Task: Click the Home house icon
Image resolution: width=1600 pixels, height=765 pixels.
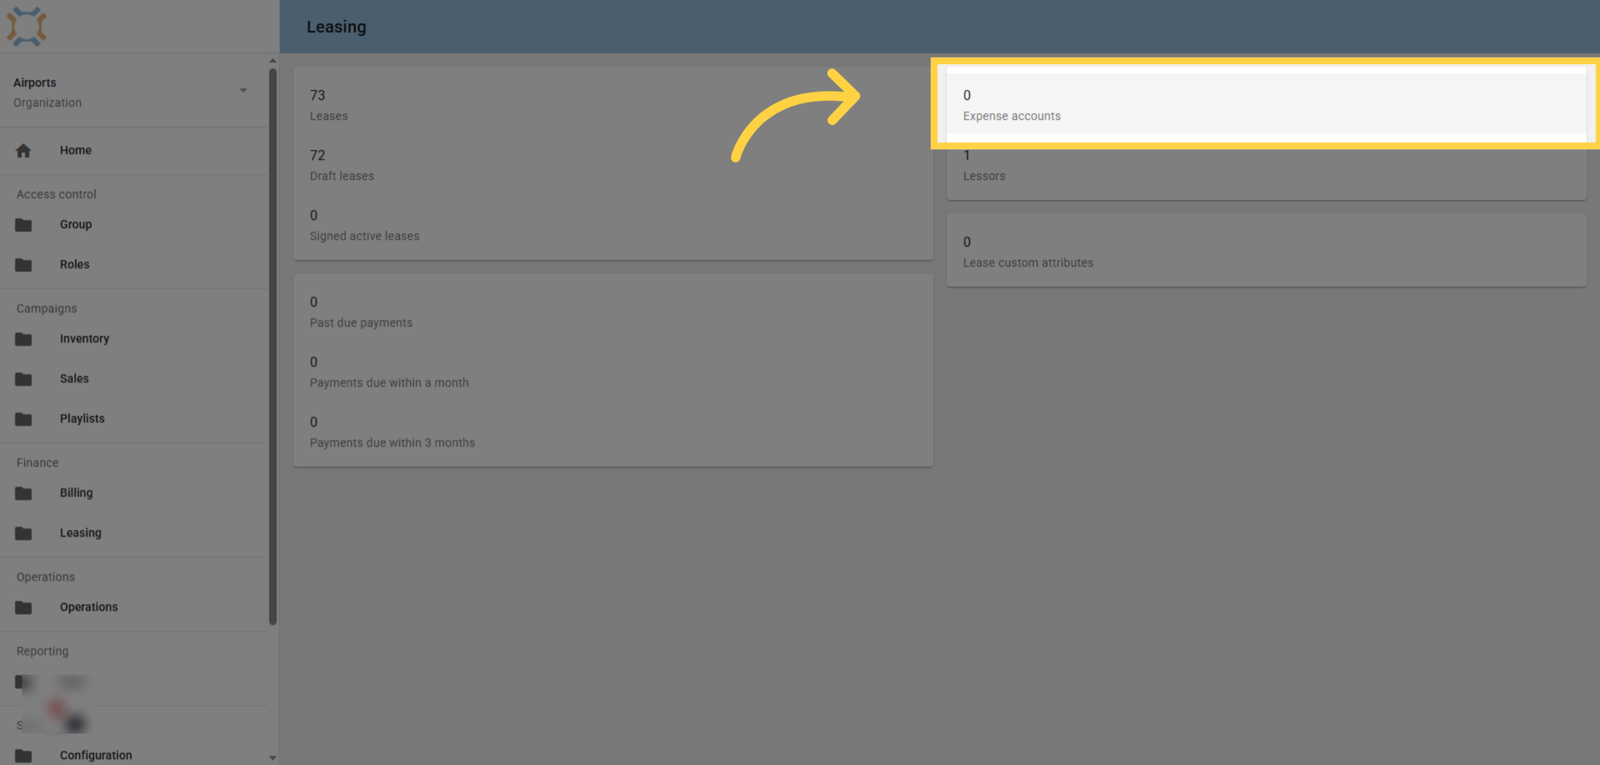Action: point(23,151)
